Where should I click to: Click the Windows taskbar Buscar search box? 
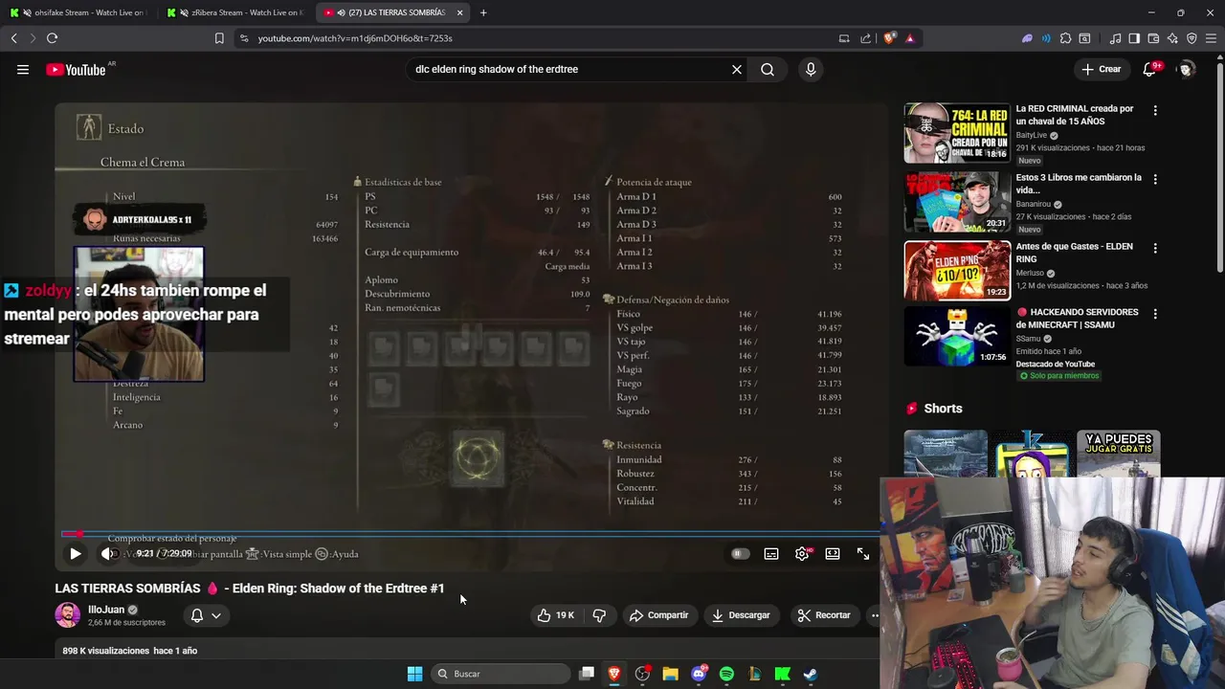(x=501, y=674)
